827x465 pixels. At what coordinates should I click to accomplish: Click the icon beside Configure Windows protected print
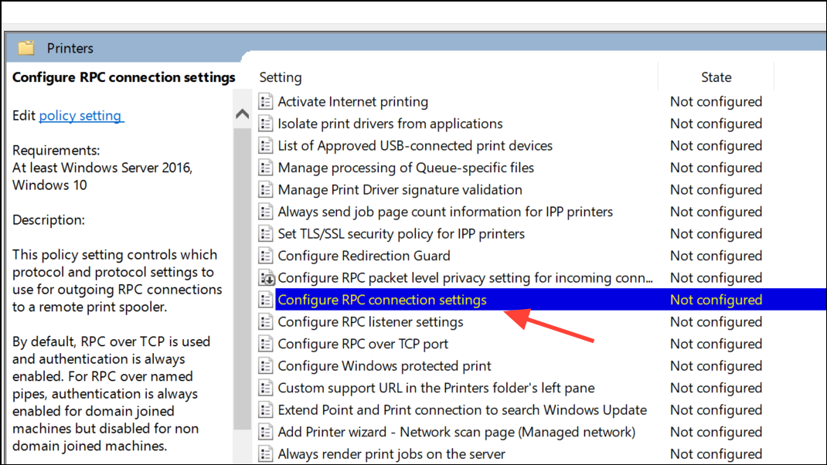[265, 365]
